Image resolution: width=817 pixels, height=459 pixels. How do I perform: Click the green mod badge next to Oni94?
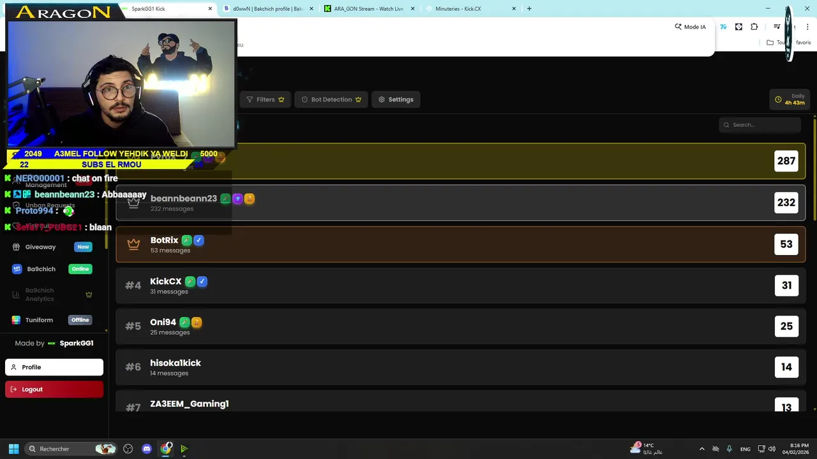(x=184, y=323)
